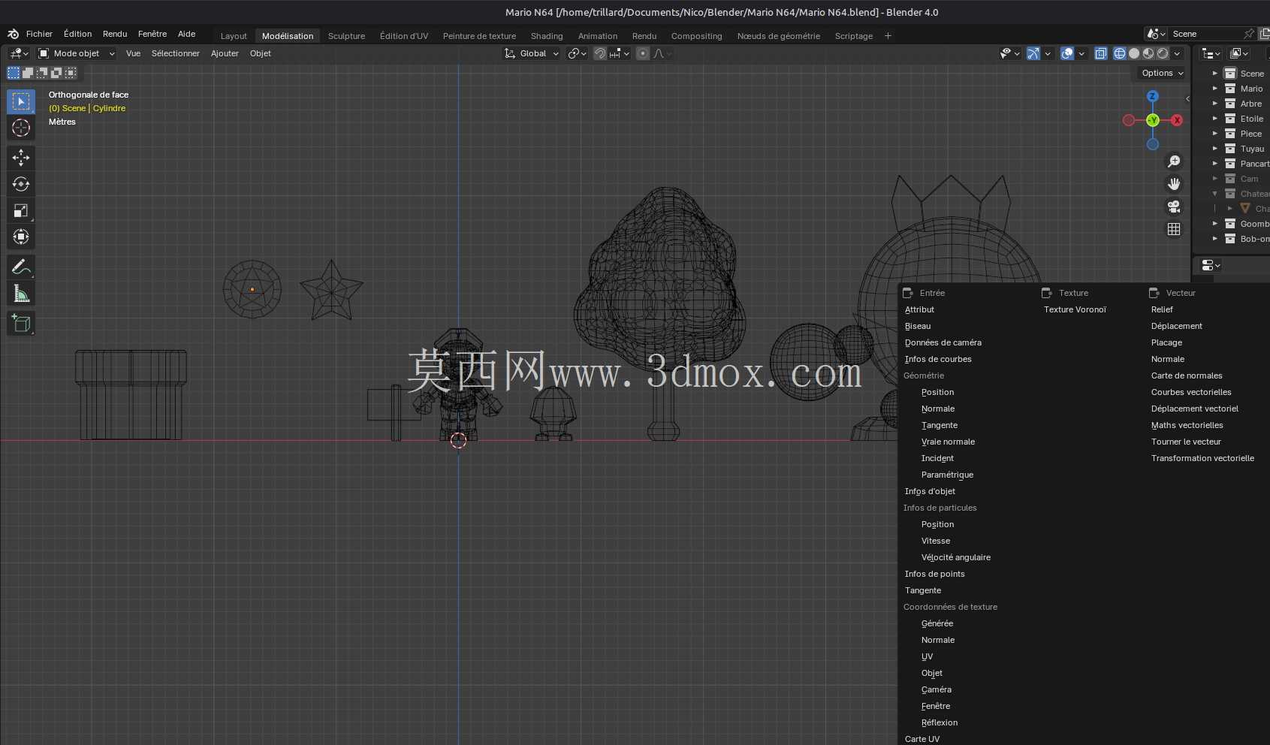Toggle X-ray view button

pyautogui.click(x=1101, y=53)
